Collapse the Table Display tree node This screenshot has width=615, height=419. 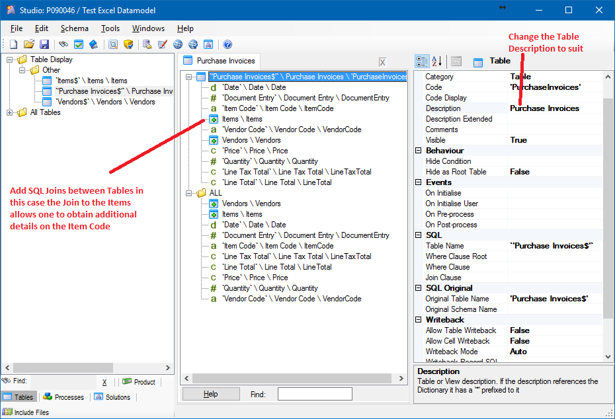[x=9, y=60]
